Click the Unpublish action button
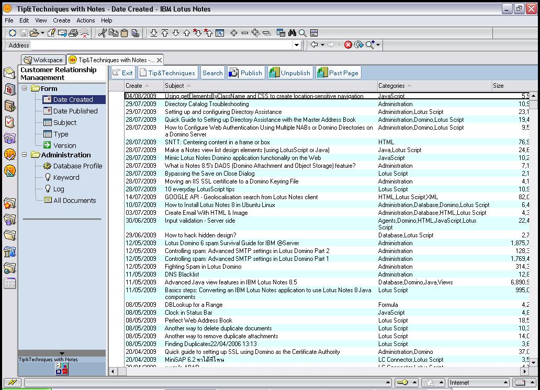The image size is (540, 390). [290, 73]
